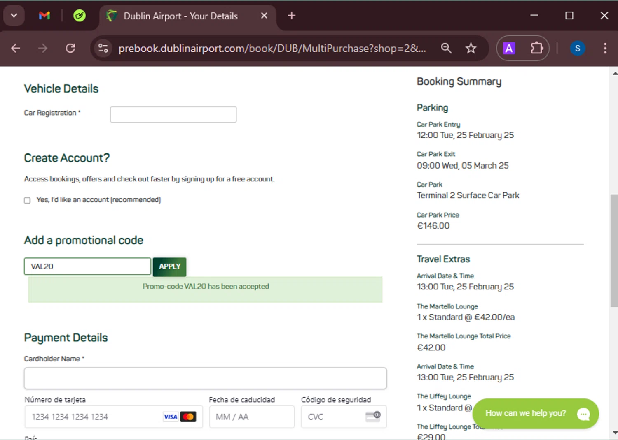The width and height of the screenshot is (618, 440).
Task: Click the Terminal 2 Surface Car Park text
Action: click(468, 195)
